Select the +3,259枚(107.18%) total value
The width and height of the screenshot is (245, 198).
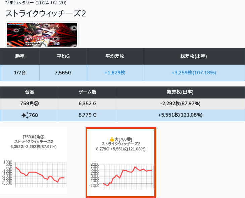(x=194, y=73)
